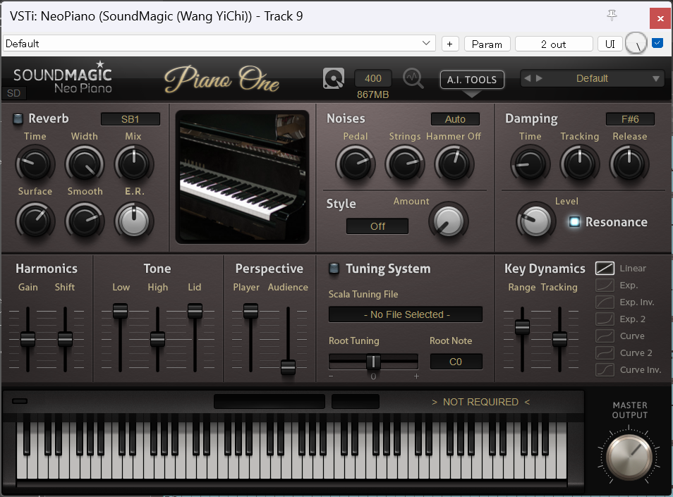The height and width of the screenshot is (497, 673).
Task: Click the Hammer Off noise knob
Action: pos(454,164)
